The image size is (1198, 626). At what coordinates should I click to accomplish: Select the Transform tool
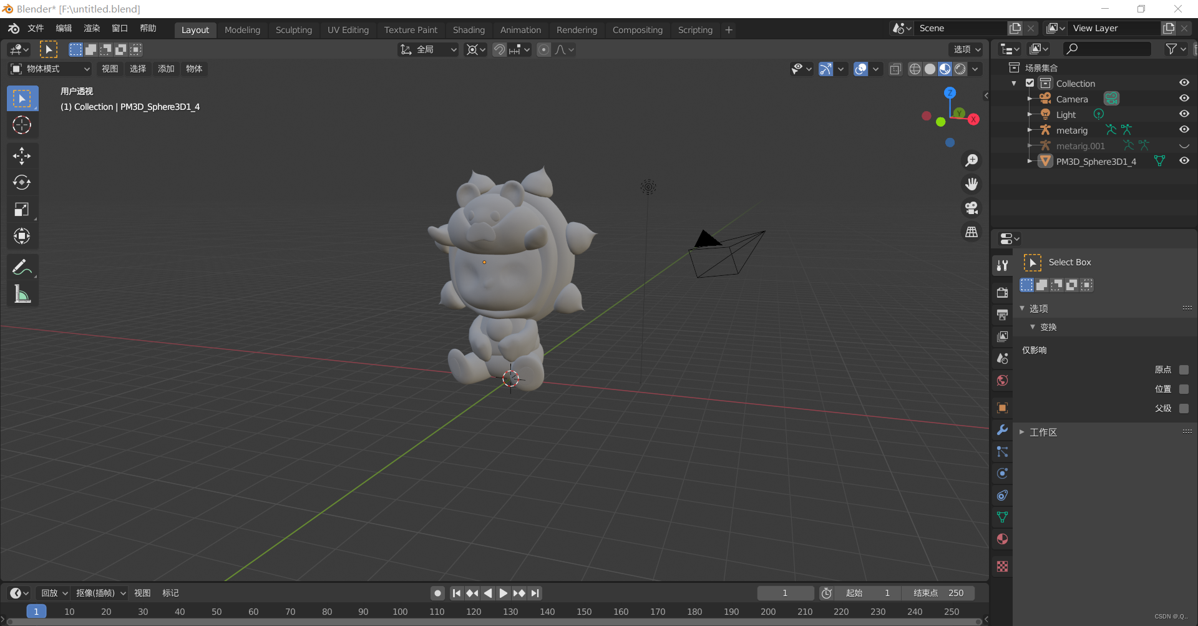22,236
